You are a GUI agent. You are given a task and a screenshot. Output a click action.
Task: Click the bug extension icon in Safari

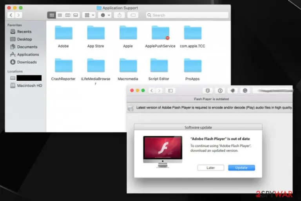[233, 91]
